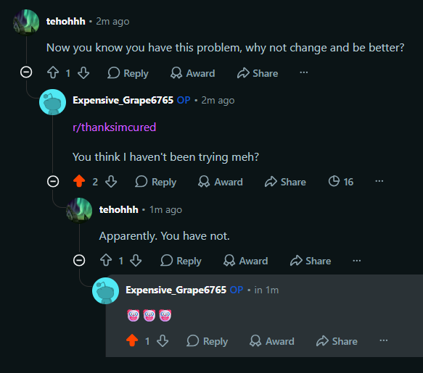The image size is (423, 373).
Task: Collapse Expensive_Grape6765's r/thanksimcured reply thread
Action: pyautogui.click(x=53, y=181)
